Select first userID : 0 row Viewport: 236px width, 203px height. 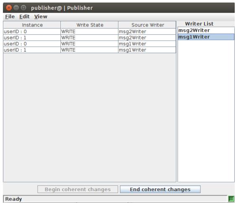coord(89,31)
